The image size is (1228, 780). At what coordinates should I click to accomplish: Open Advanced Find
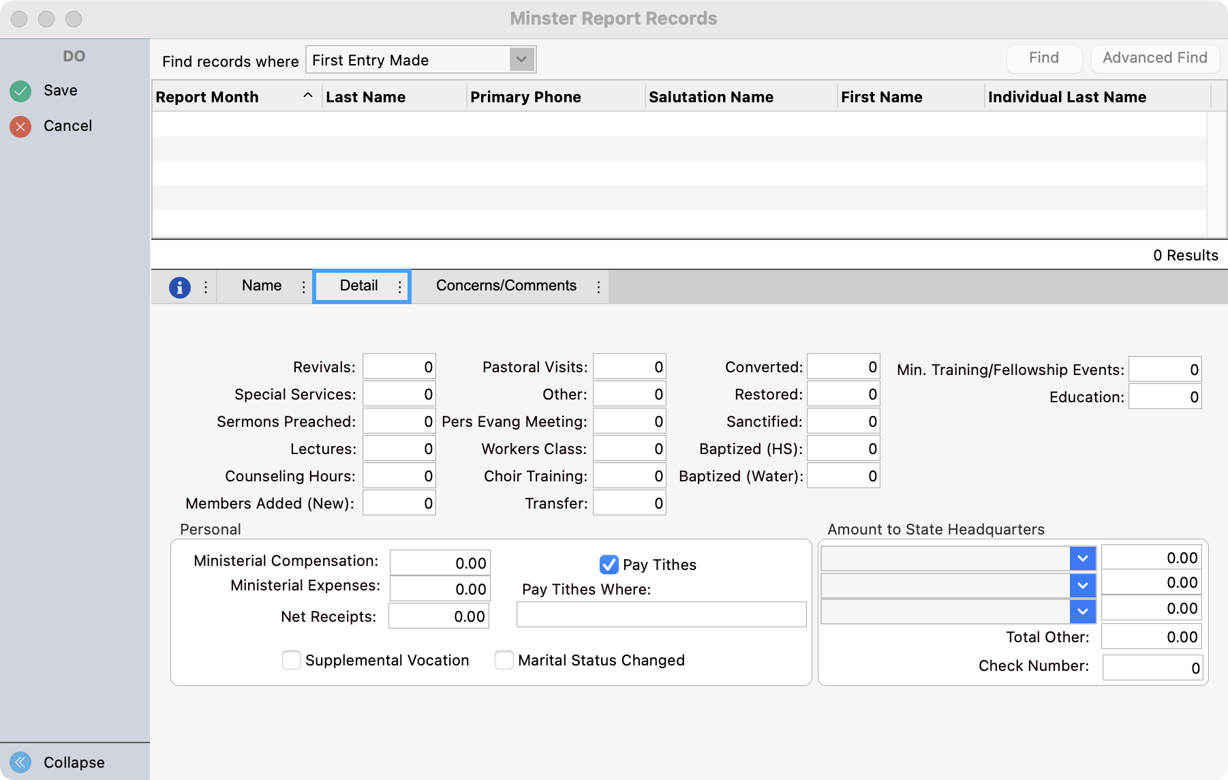pos(1155,58)
